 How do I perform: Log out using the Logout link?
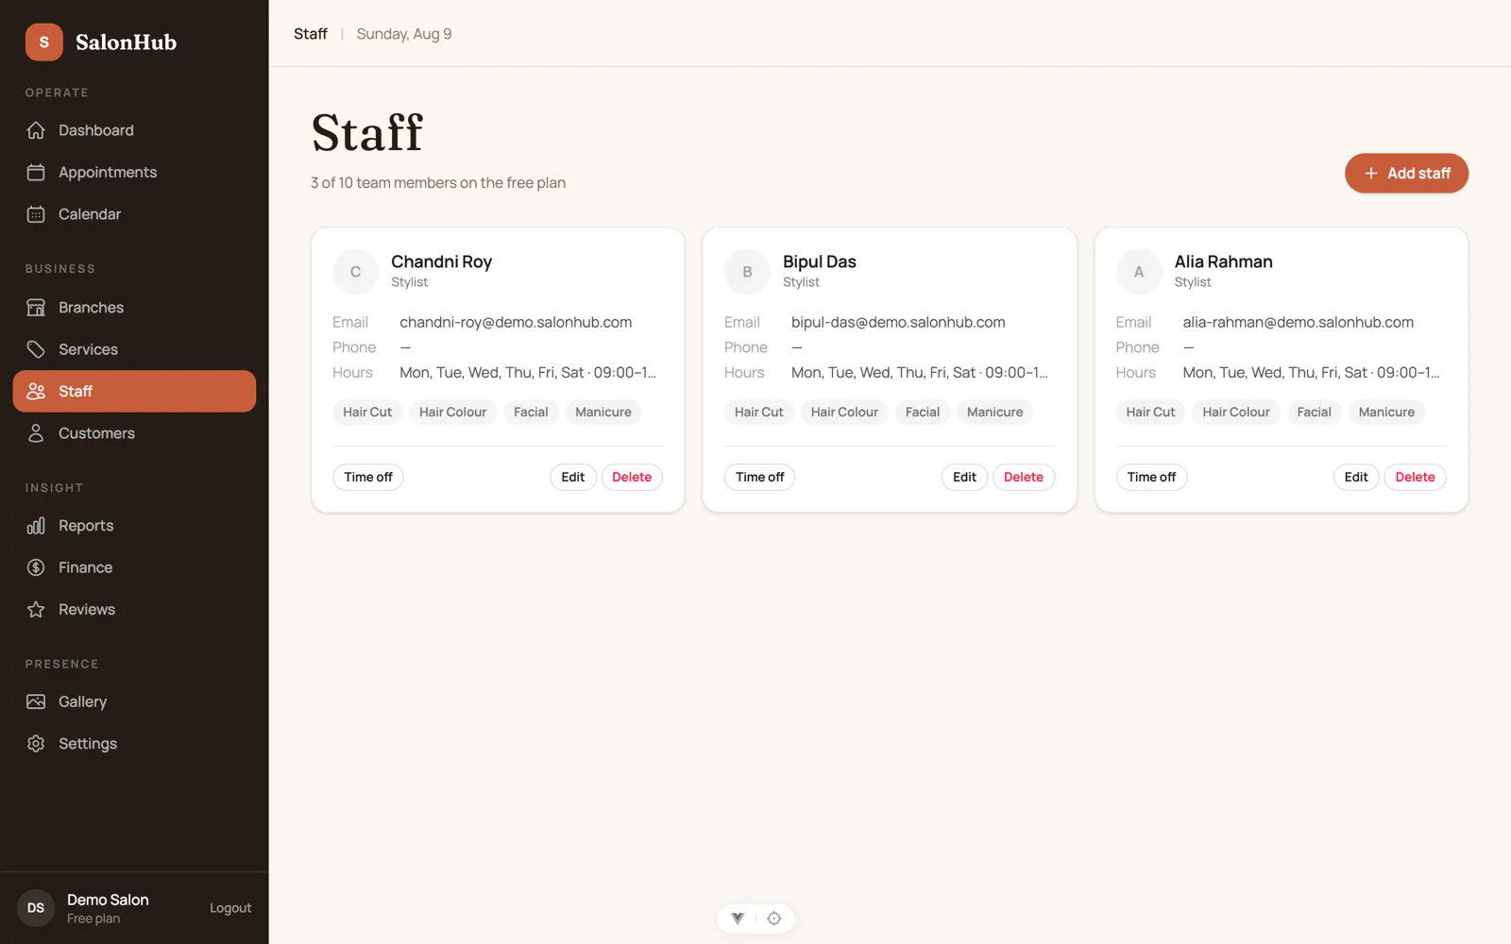click(x=230, y=908)
